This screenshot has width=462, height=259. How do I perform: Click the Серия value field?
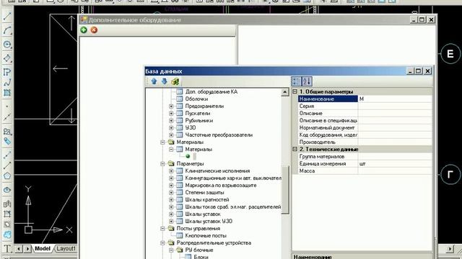[395, 106]
